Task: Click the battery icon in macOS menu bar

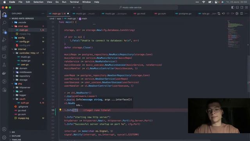Action: click(x=210, y=2)
